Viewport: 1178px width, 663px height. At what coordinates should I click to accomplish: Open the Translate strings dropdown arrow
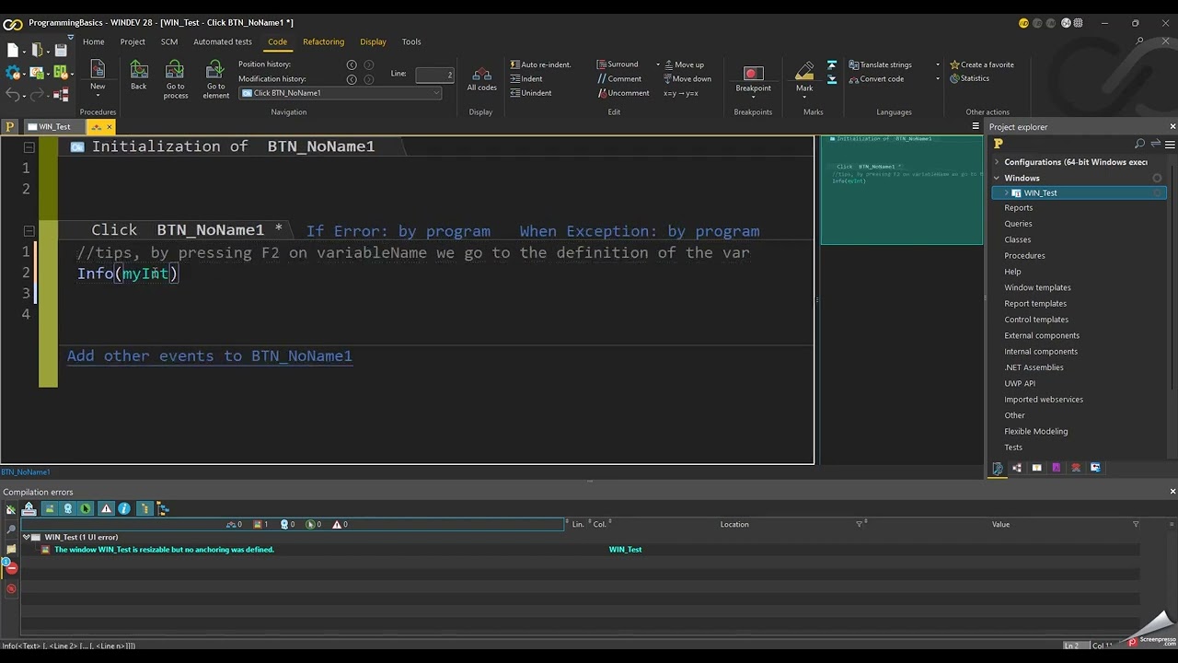click(938, 64)
